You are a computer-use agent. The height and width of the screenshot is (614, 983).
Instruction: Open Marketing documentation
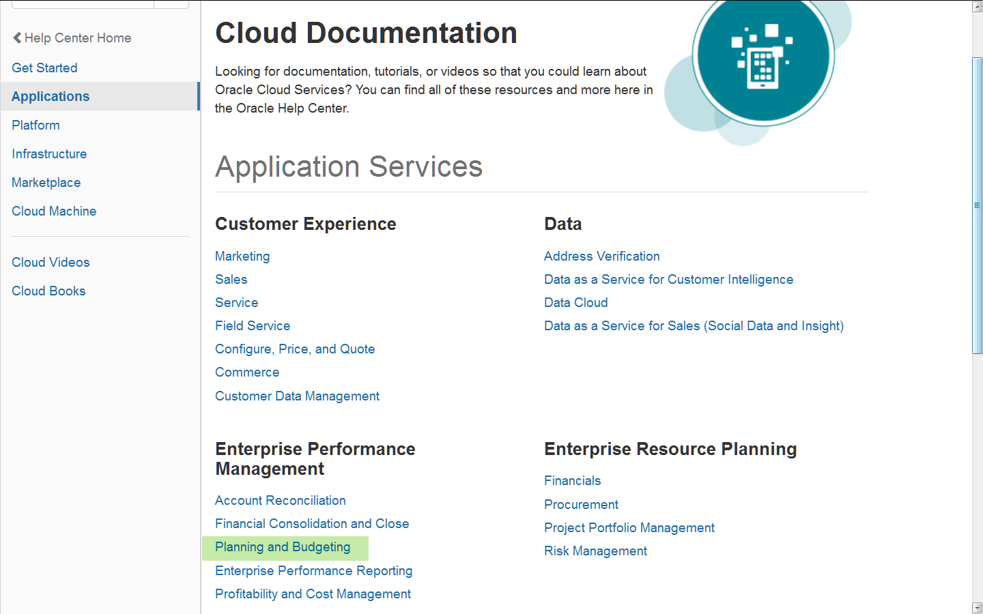point(242,256)
